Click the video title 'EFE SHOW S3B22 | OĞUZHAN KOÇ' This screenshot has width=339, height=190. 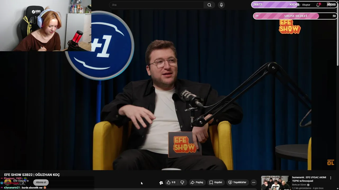tap(32, 175)
